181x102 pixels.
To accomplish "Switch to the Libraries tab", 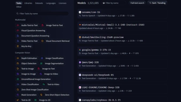I will tap(28, 3).
